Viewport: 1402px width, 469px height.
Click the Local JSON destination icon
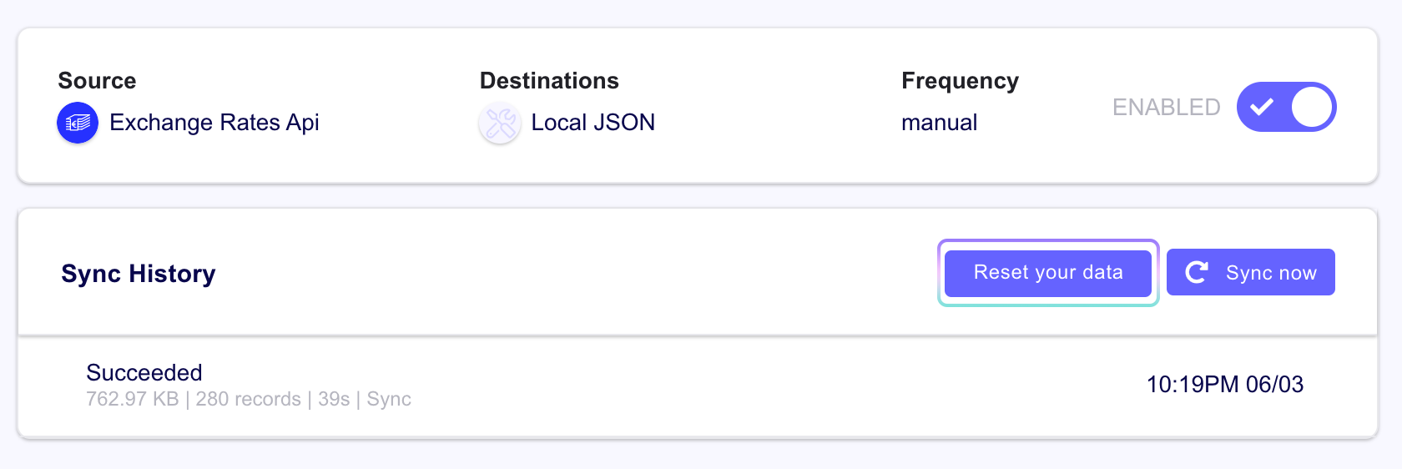(x=500, y=124)
